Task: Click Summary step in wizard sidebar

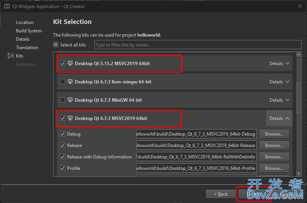Action: coord(26,64)
